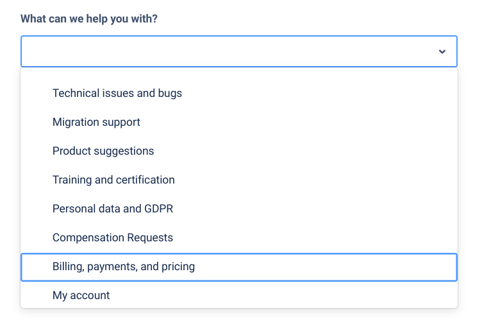Open the Migration support help category

click(x=96, y=122)
